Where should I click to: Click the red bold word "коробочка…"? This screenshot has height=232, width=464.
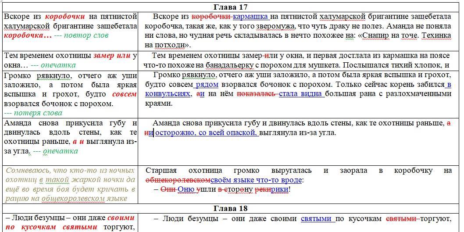(x=28, y=36)
